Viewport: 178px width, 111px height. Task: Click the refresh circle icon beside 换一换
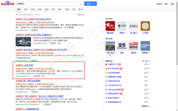[149, 61]
